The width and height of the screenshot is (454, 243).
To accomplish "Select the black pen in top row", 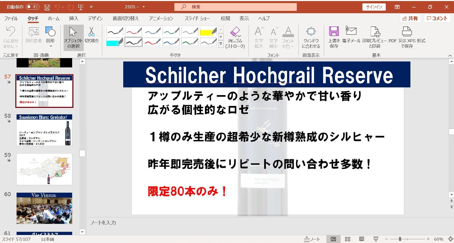I will point(115,32).
